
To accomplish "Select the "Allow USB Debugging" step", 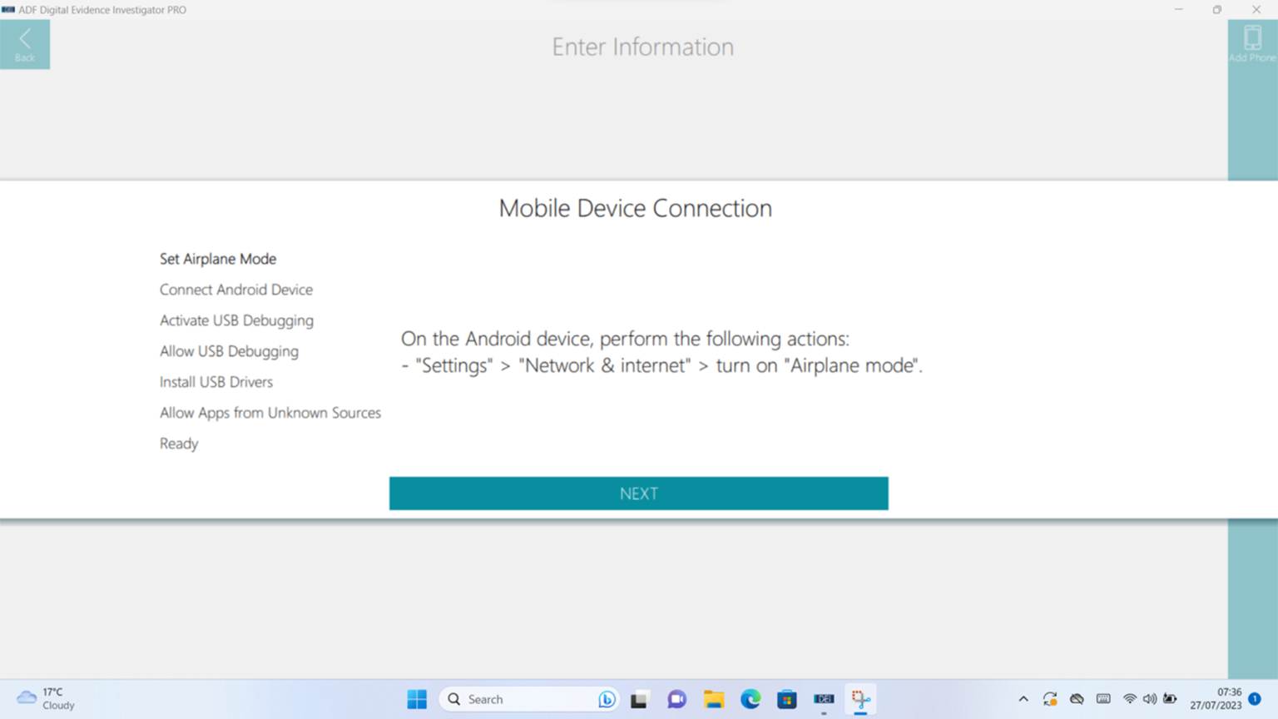I will click(x=229, y=351).
